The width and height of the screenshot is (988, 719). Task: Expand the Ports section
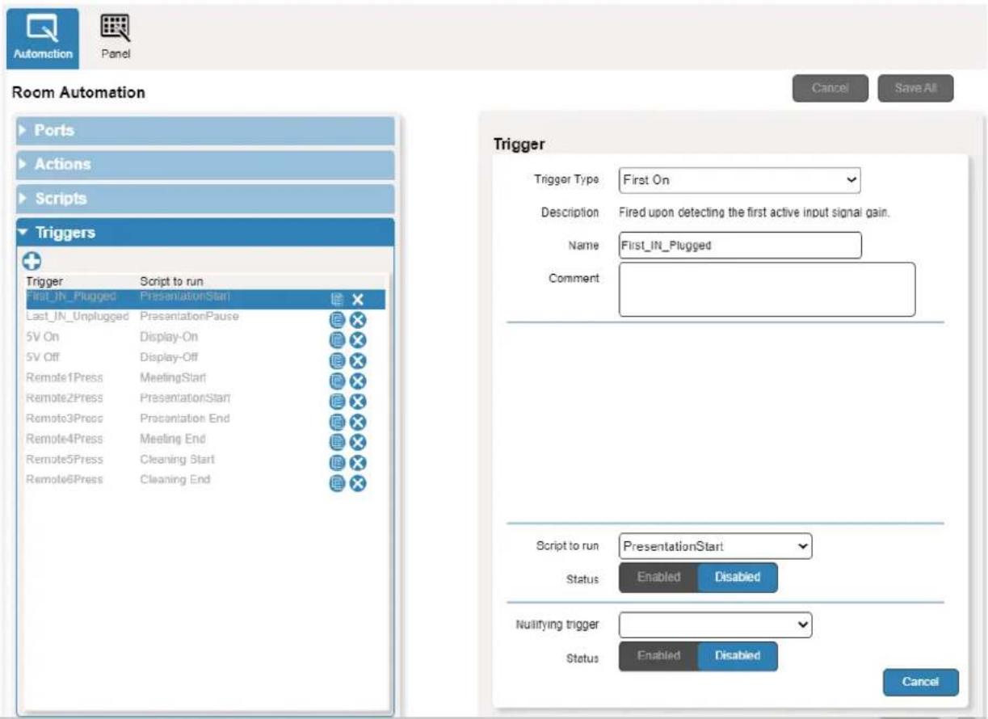pos(205,131)
